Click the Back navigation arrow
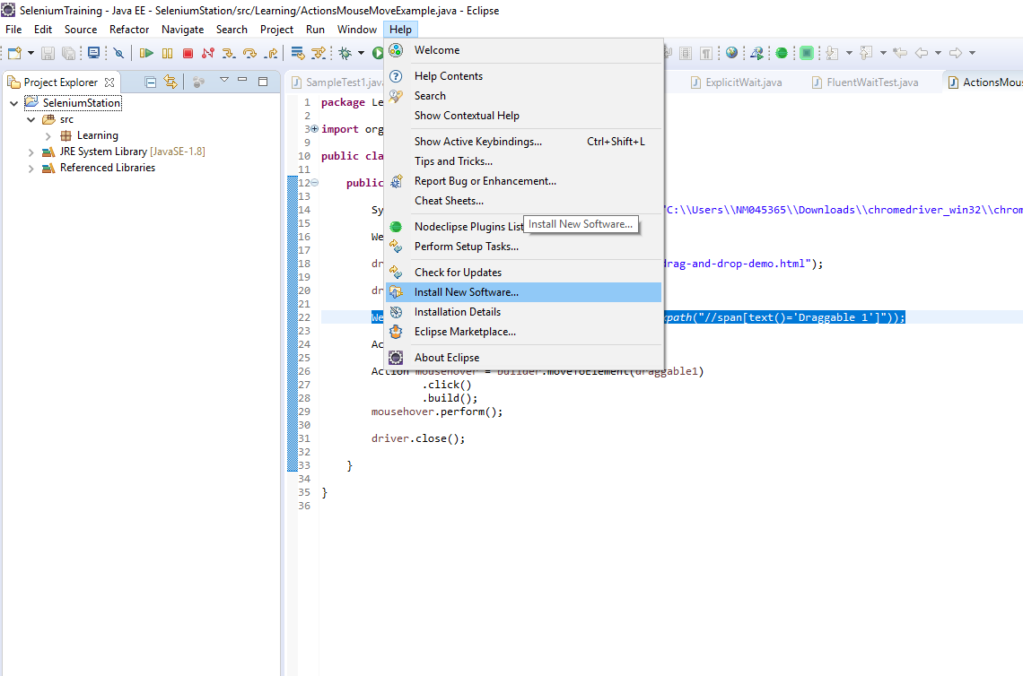The height and width of the screenshot is (676, 1023). point(922,53)
